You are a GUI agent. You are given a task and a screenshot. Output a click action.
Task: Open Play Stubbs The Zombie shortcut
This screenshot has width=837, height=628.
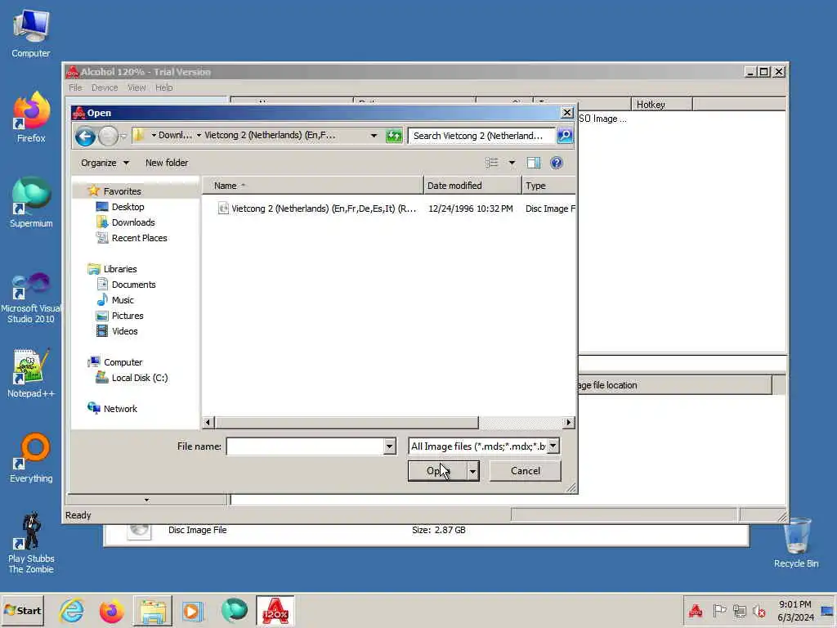pyautogui.click(x=31, y=543)
